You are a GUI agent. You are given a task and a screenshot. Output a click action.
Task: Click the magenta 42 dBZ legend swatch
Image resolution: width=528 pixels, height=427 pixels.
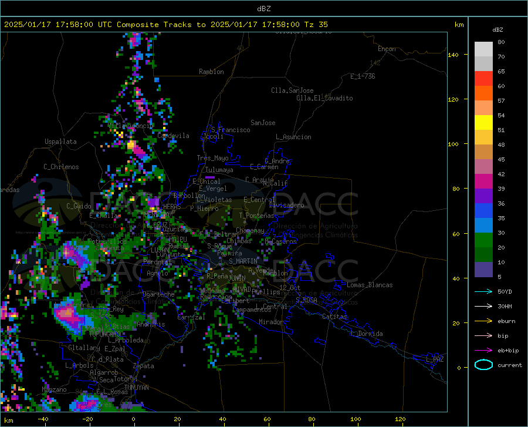click(x=483, y=181)
